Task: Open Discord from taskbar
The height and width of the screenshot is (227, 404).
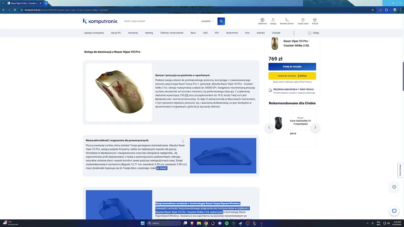Action: 220,223
